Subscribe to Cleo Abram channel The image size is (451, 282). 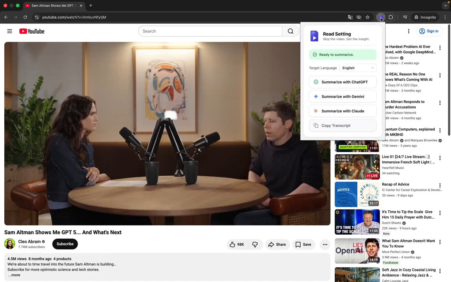pyautogui.click(x=65, y=244)
